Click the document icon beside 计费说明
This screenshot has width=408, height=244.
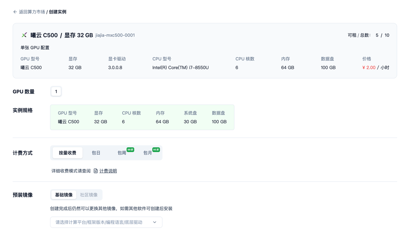[x=96, y=171]
